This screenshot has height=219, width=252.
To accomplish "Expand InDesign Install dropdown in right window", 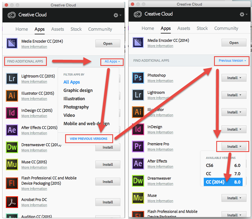I will pos(234,129).
